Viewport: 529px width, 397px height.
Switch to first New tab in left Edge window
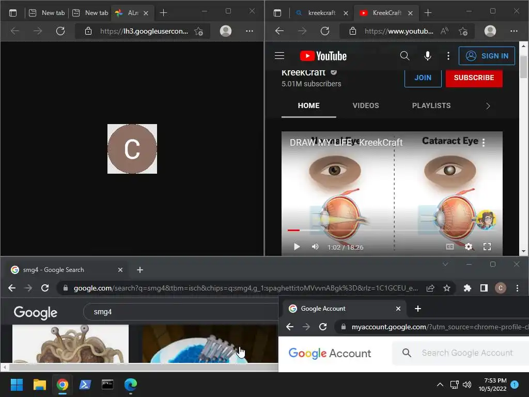[x=46, y=13]
